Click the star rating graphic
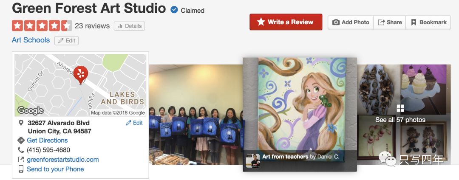The width and height of the screenshot is (459, 180). (42, 26)
